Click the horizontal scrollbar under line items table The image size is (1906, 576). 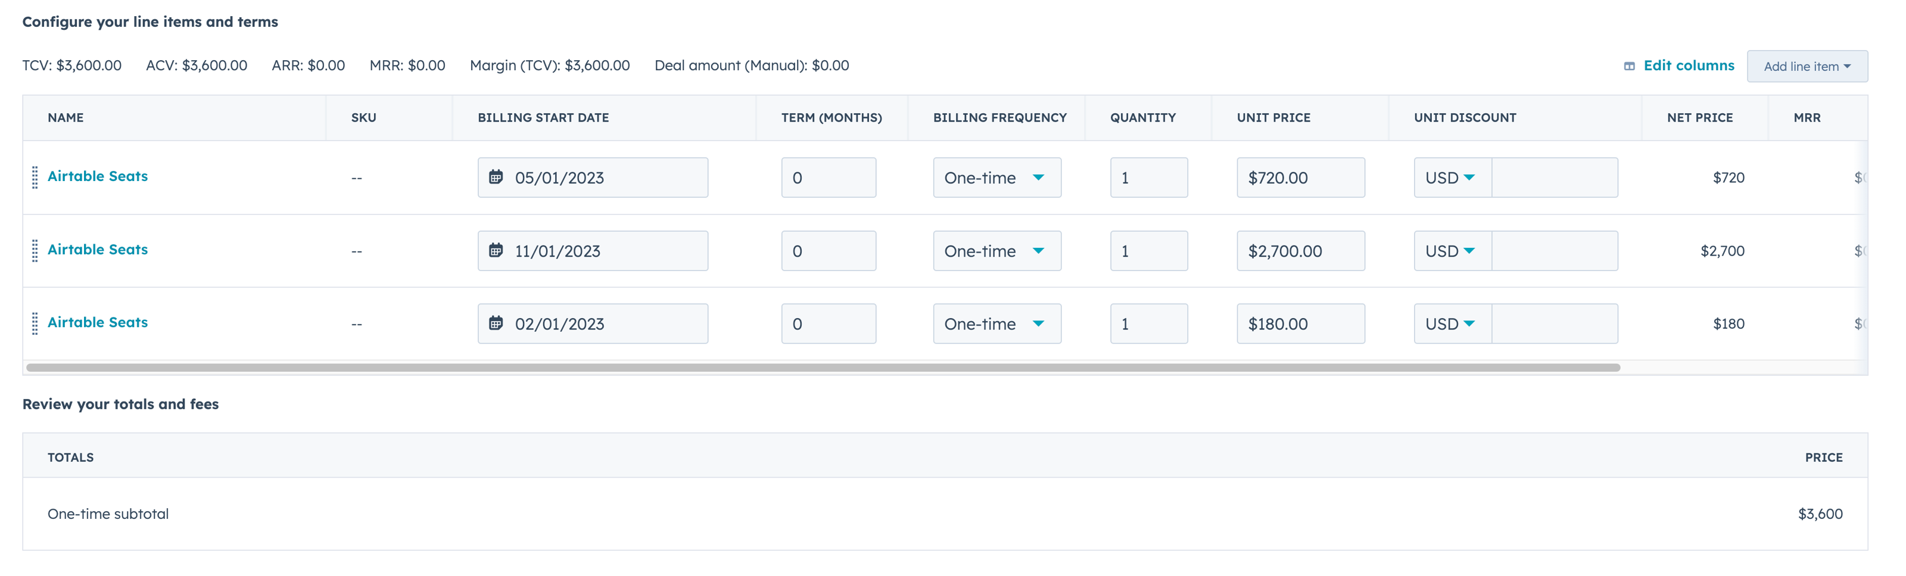click(823, 367)
